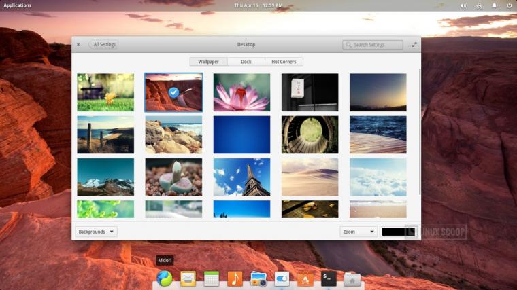Choose the deep blue sky with trees wallpaper
517x290 pixels.
241,209
